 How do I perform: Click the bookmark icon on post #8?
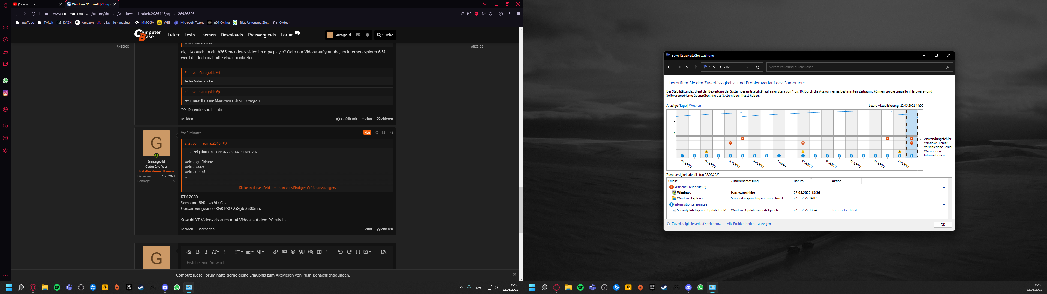(383, 132)
